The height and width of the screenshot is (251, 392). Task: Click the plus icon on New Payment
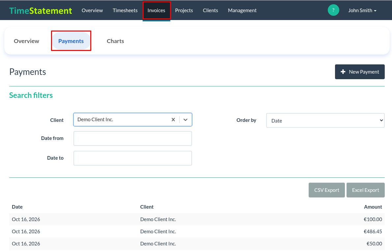[x=343, y=72]
